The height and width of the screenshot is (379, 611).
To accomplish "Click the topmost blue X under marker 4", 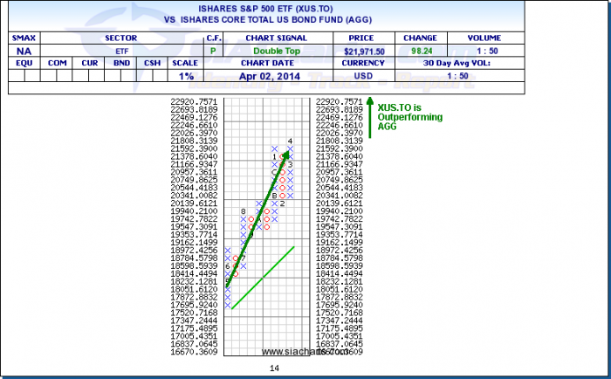I will click(290, 148).
